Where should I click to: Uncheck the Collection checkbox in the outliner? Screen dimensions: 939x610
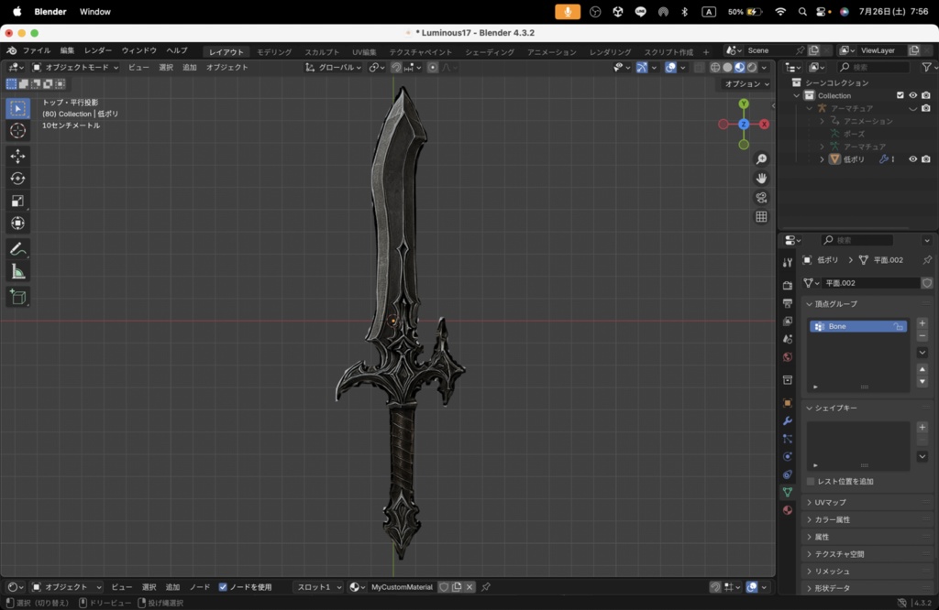tap(900, 95)
